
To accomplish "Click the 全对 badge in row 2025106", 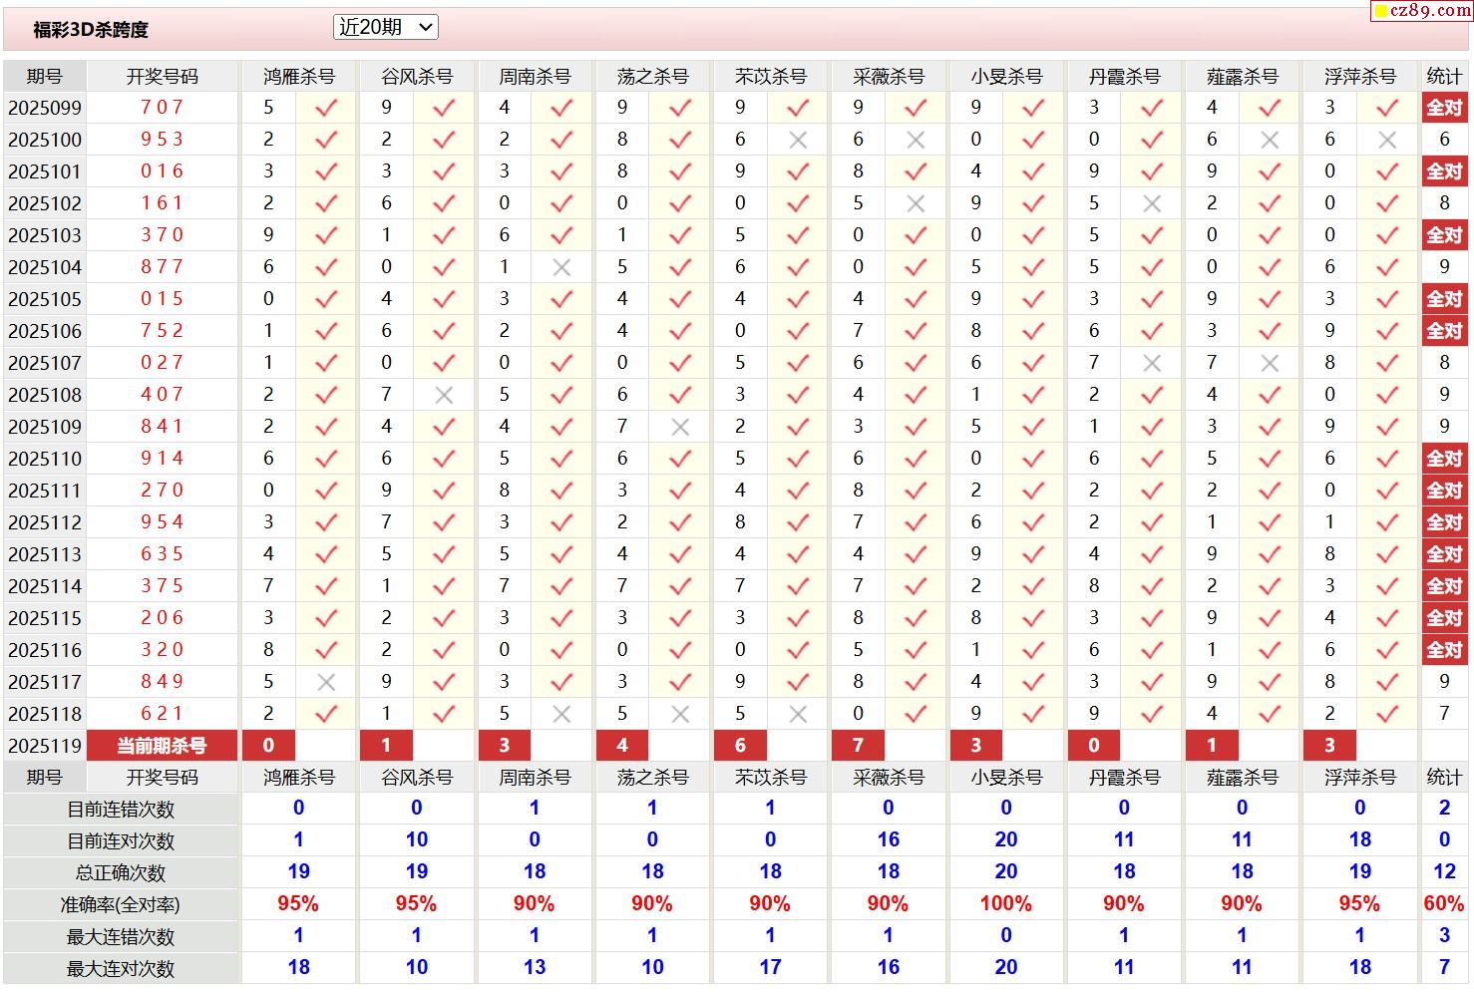I will point(1444,331).
